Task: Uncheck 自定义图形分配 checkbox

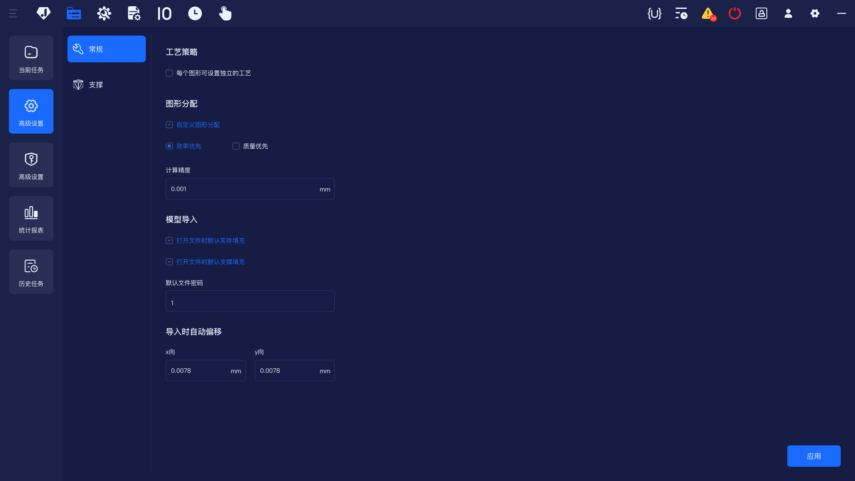Action: pos(169,125)
